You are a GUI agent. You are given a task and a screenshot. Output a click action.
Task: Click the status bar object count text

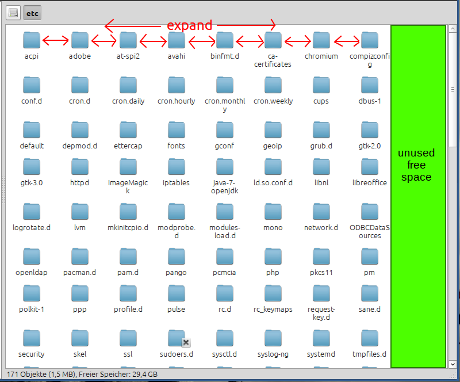click(x=81, y=375)
